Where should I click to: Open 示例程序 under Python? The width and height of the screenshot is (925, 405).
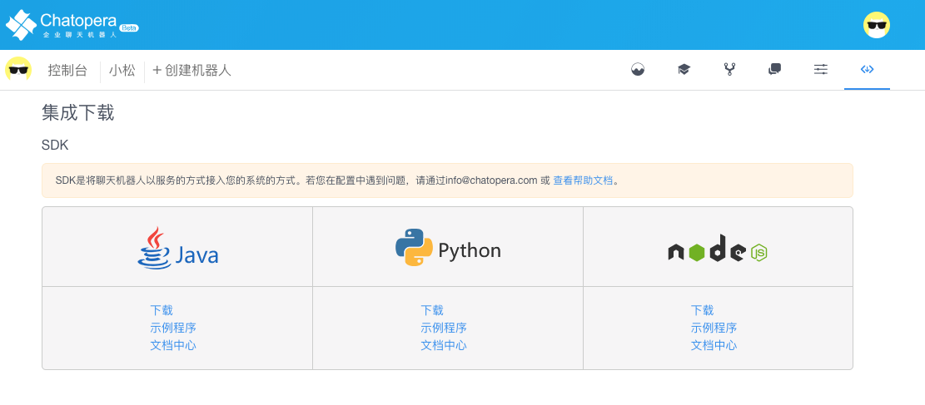(x=444, y=328)
